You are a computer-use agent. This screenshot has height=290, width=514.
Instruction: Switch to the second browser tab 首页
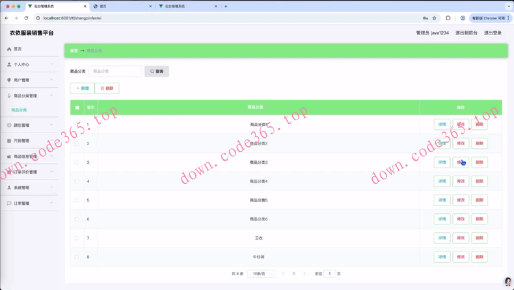[123, 7]
